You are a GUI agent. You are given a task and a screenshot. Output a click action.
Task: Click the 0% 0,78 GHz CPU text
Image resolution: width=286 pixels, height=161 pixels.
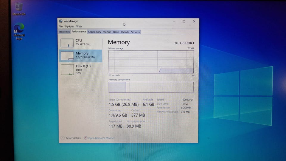[x=83, y=44]
